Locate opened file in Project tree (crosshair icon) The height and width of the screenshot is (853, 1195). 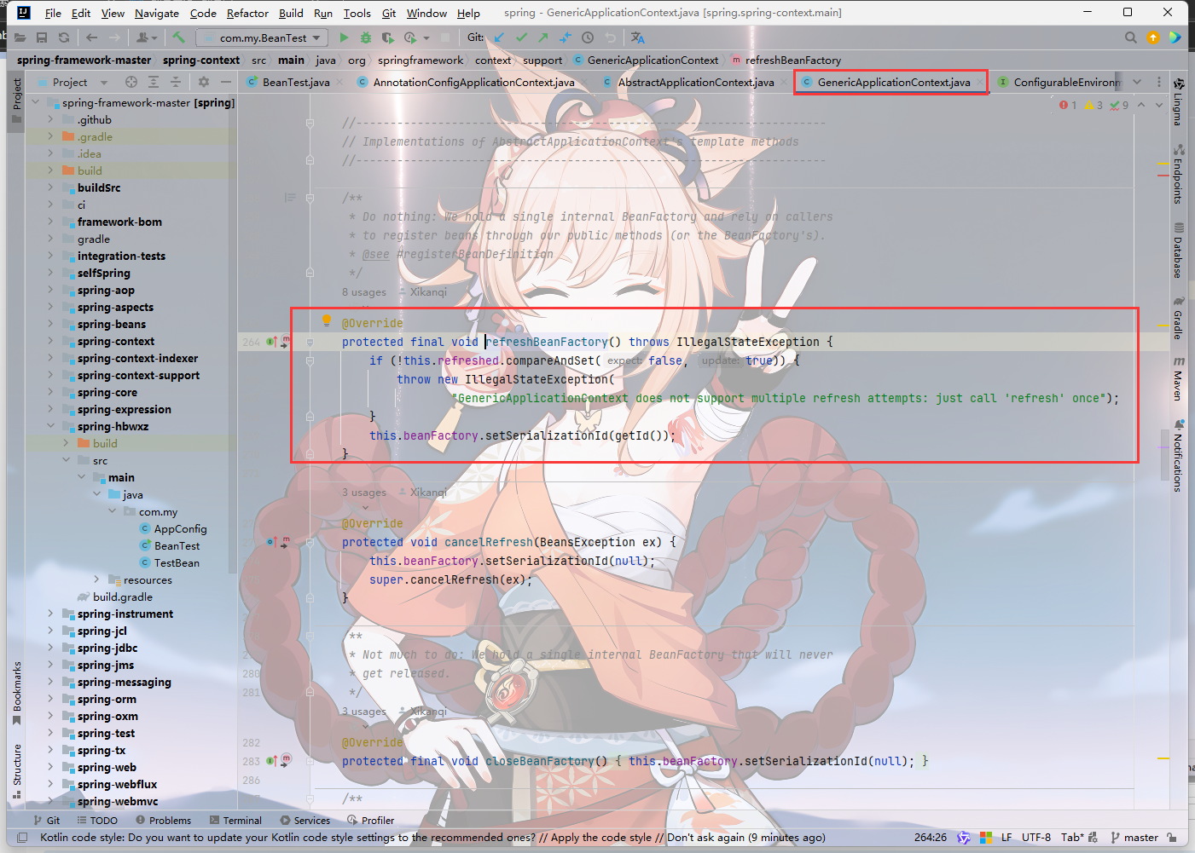[131, 82]
